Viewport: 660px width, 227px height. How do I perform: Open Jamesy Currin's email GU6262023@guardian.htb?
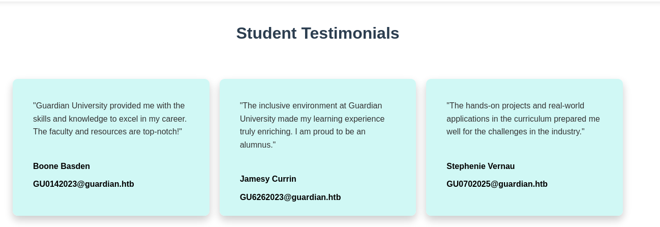point(290,197)
